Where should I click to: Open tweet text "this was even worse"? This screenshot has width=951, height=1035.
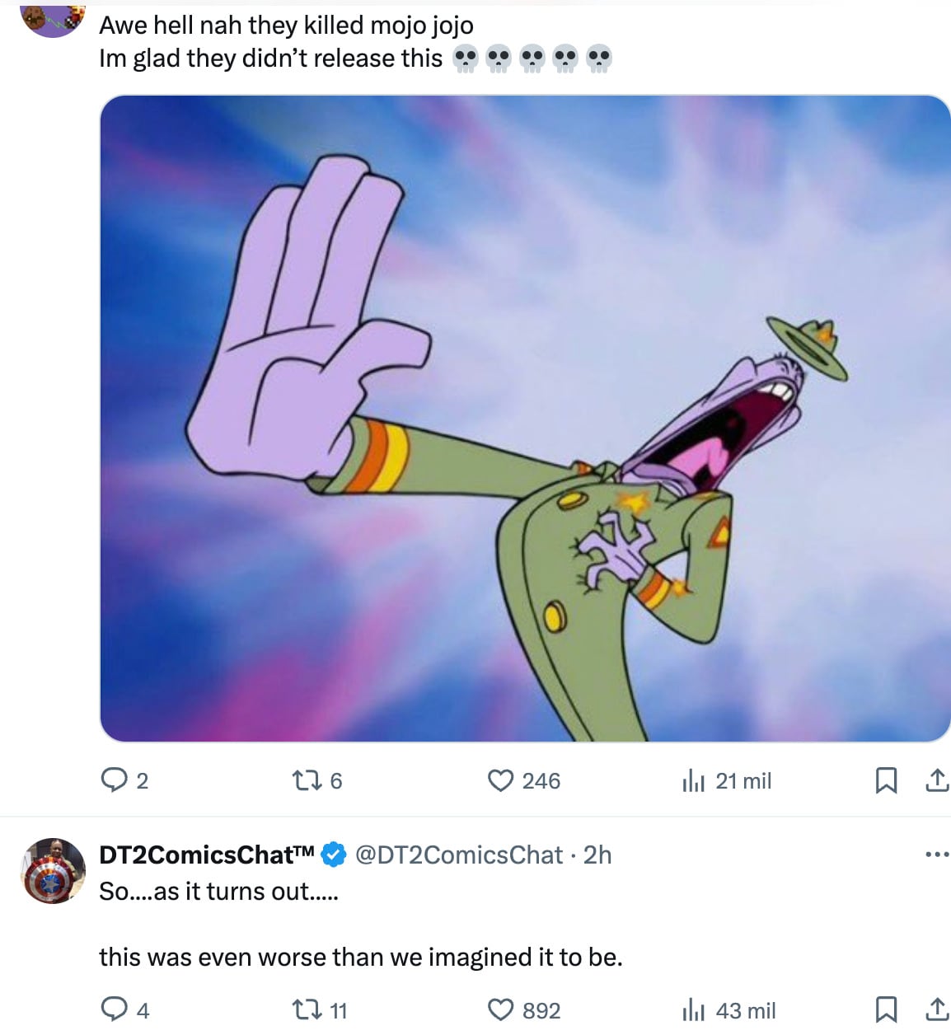[x=360, y=957]
